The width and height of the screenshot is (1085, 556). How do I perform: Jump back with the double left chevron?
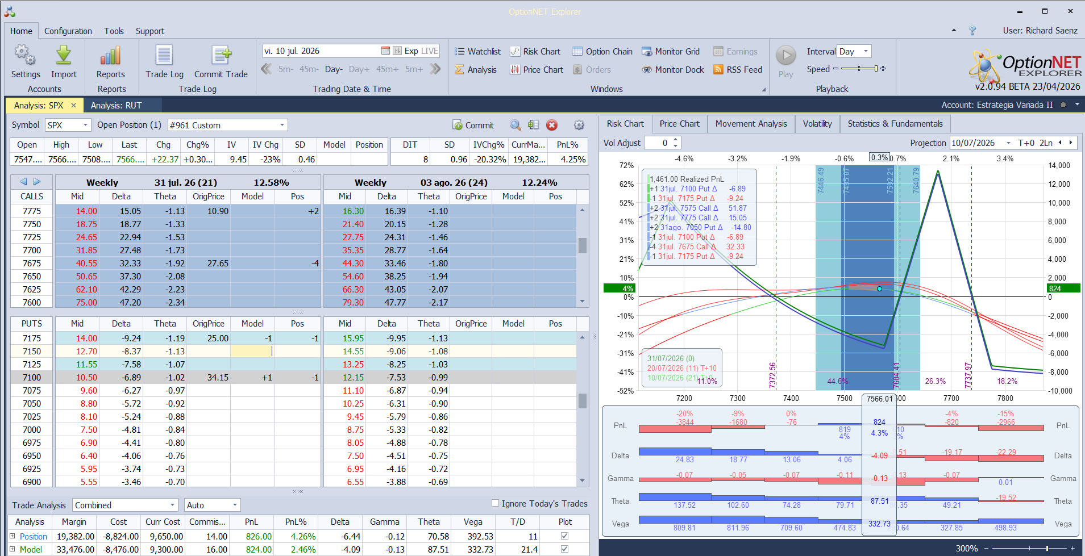(x=266, y=69)
